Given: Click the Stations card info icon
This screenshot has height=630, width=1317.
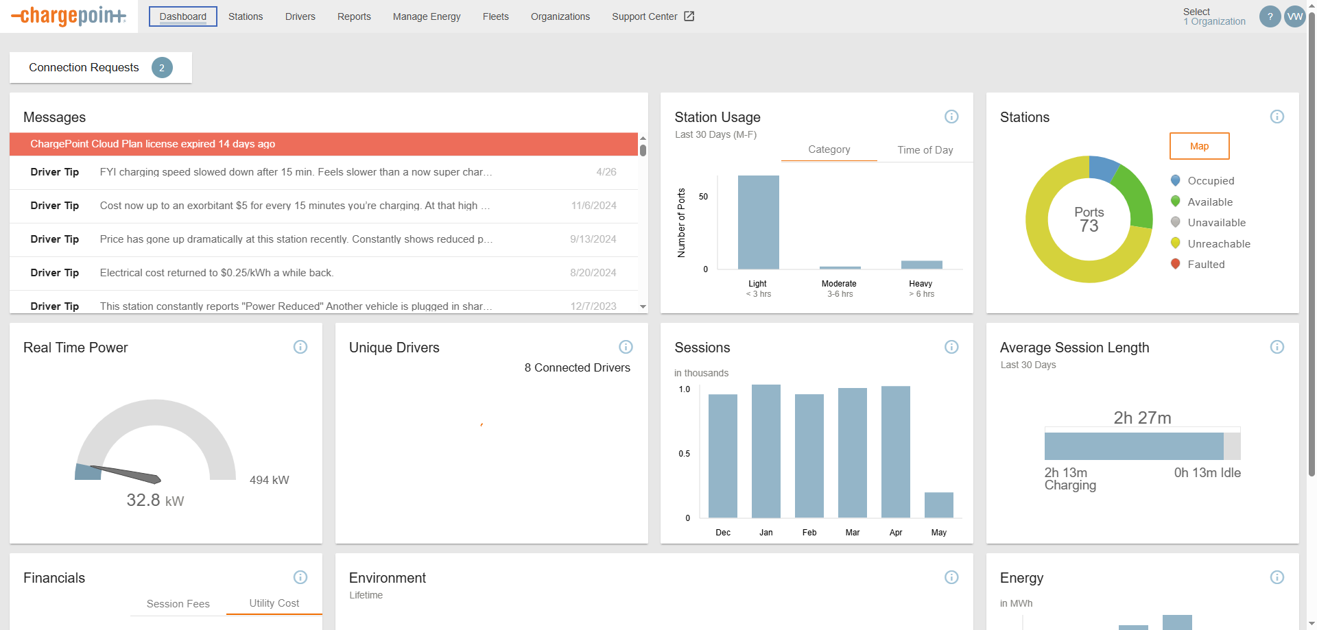Looking at the screenshot, I should (x=1277, y=117).
